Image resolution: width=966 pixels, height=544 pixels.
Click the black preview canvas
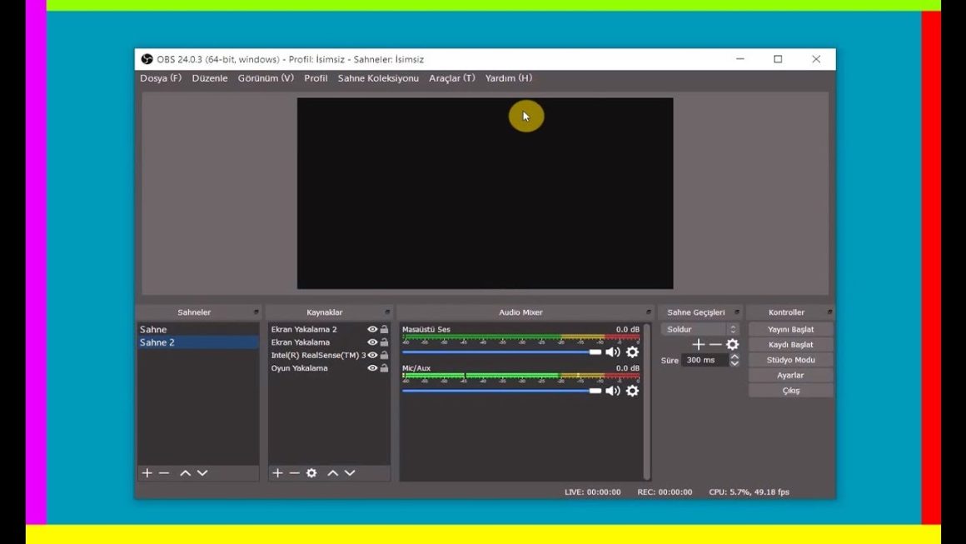point(485,193)
